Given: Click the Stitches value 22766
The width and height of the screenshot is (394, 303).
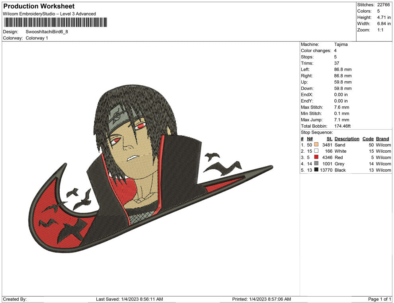Looking at the screenshot, I should pyautogui.click(x=383, y=5).
